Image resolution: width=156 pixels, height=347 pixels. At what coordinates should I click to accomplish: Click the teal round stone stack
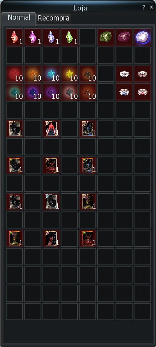[x=15, y=92]
